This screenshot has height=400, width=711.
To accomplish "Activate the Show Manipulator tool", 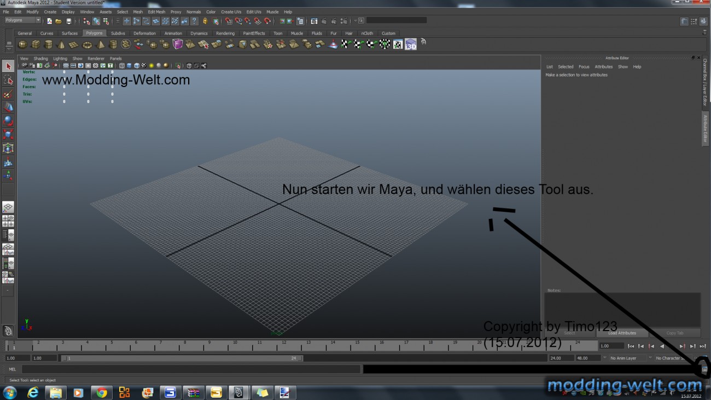I will coord(8,176).
